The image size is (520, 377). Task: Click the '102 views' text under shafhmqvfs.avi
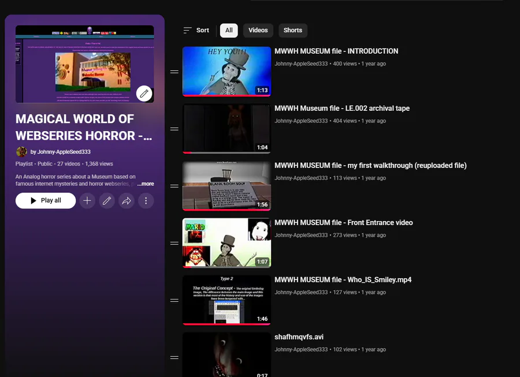(x=345, y=349)
